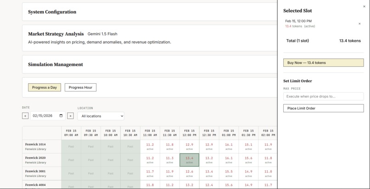
Task: Click Progress a Day button
Action: 45,87
